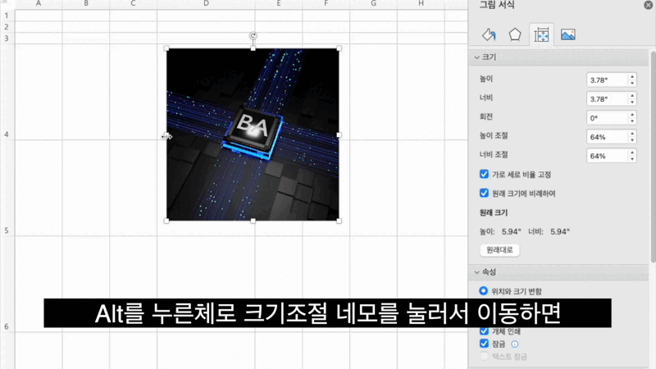Select 위치와 크기 변함 radio option
The image size is (656, 369).
(483, 291)
